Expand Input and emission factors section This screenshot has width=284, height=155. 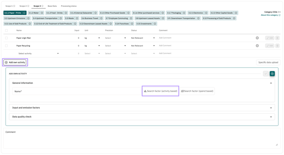(x=271, y=108)
